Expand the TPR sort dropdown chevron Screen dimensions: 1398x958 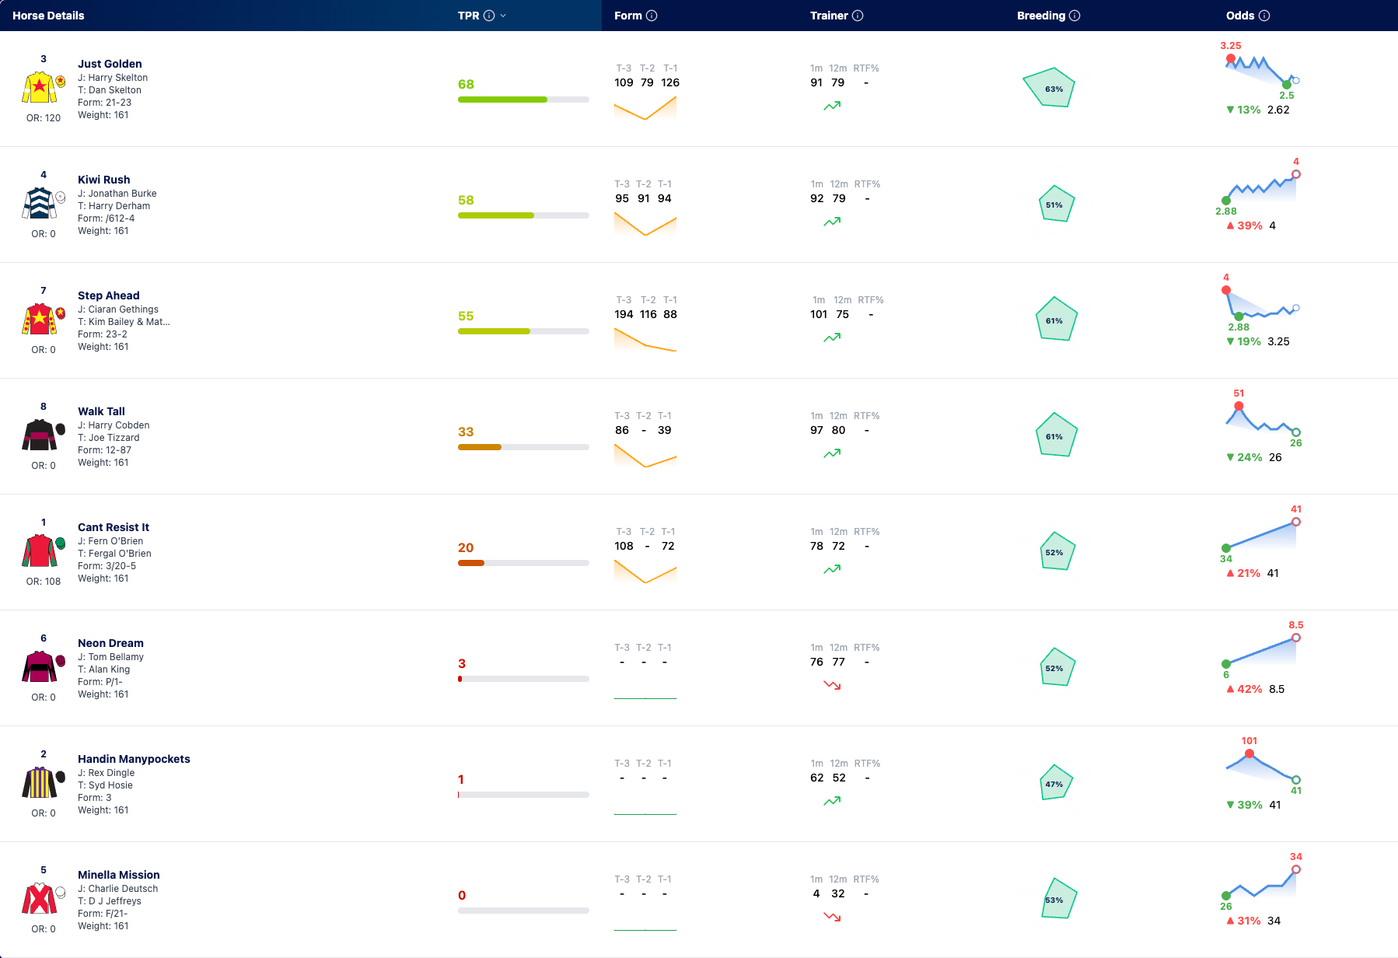(x=503, y=16)
